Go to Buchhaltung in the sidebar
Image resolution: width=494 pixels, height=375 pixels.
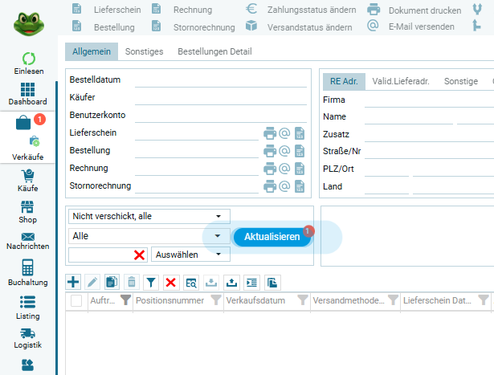point(28,271)
